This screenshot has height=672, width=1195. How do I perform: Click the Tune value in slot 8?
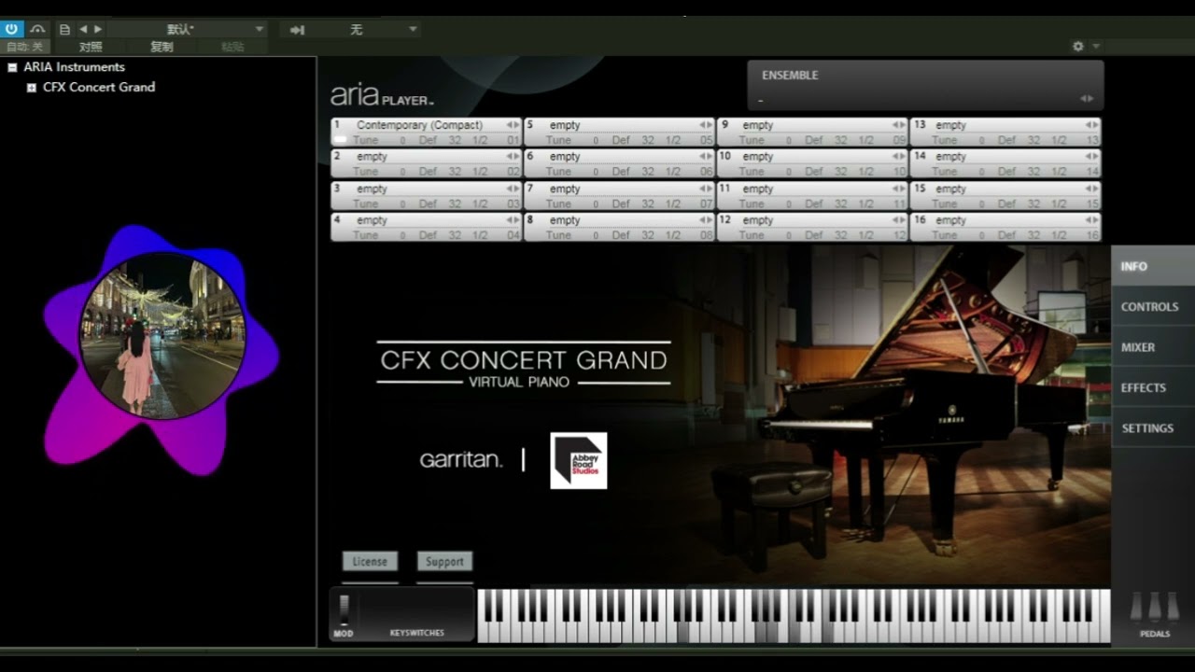(596, 236)
